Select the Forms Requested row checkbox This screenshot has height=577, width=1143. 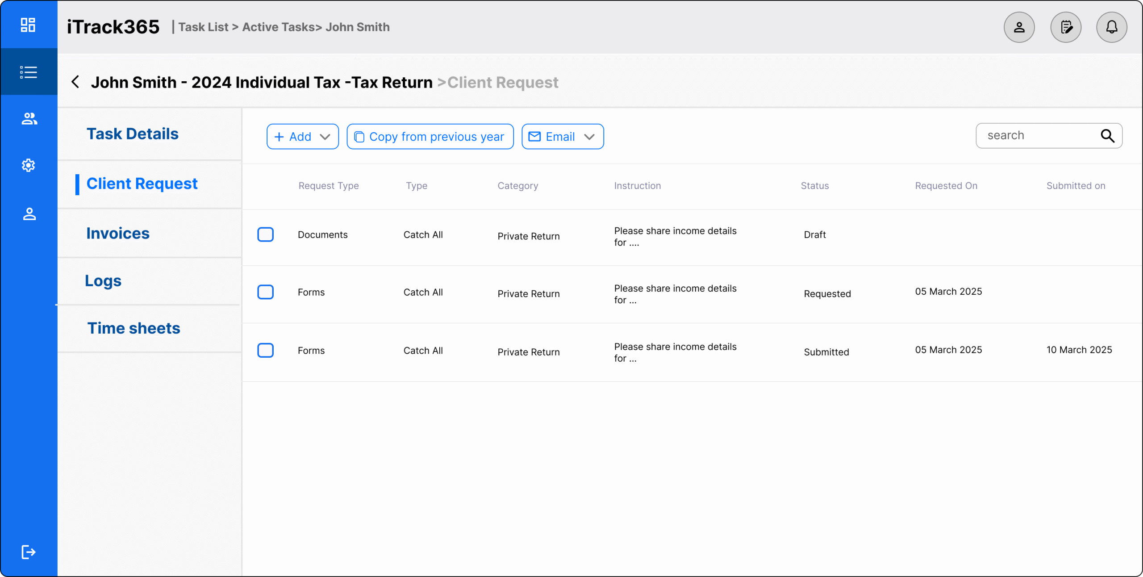click(x=265, y=292)
